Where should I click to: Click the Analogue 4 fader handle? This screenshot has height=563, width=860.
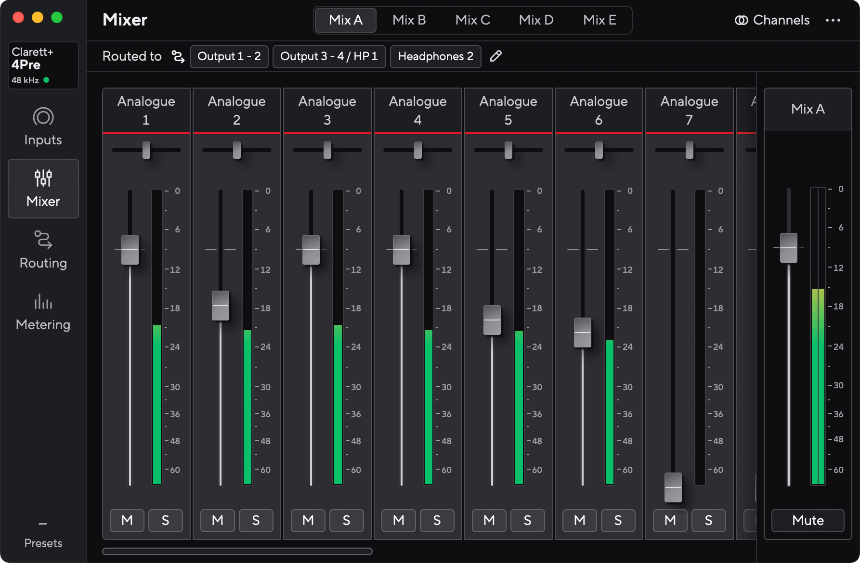tap(402, 250)
